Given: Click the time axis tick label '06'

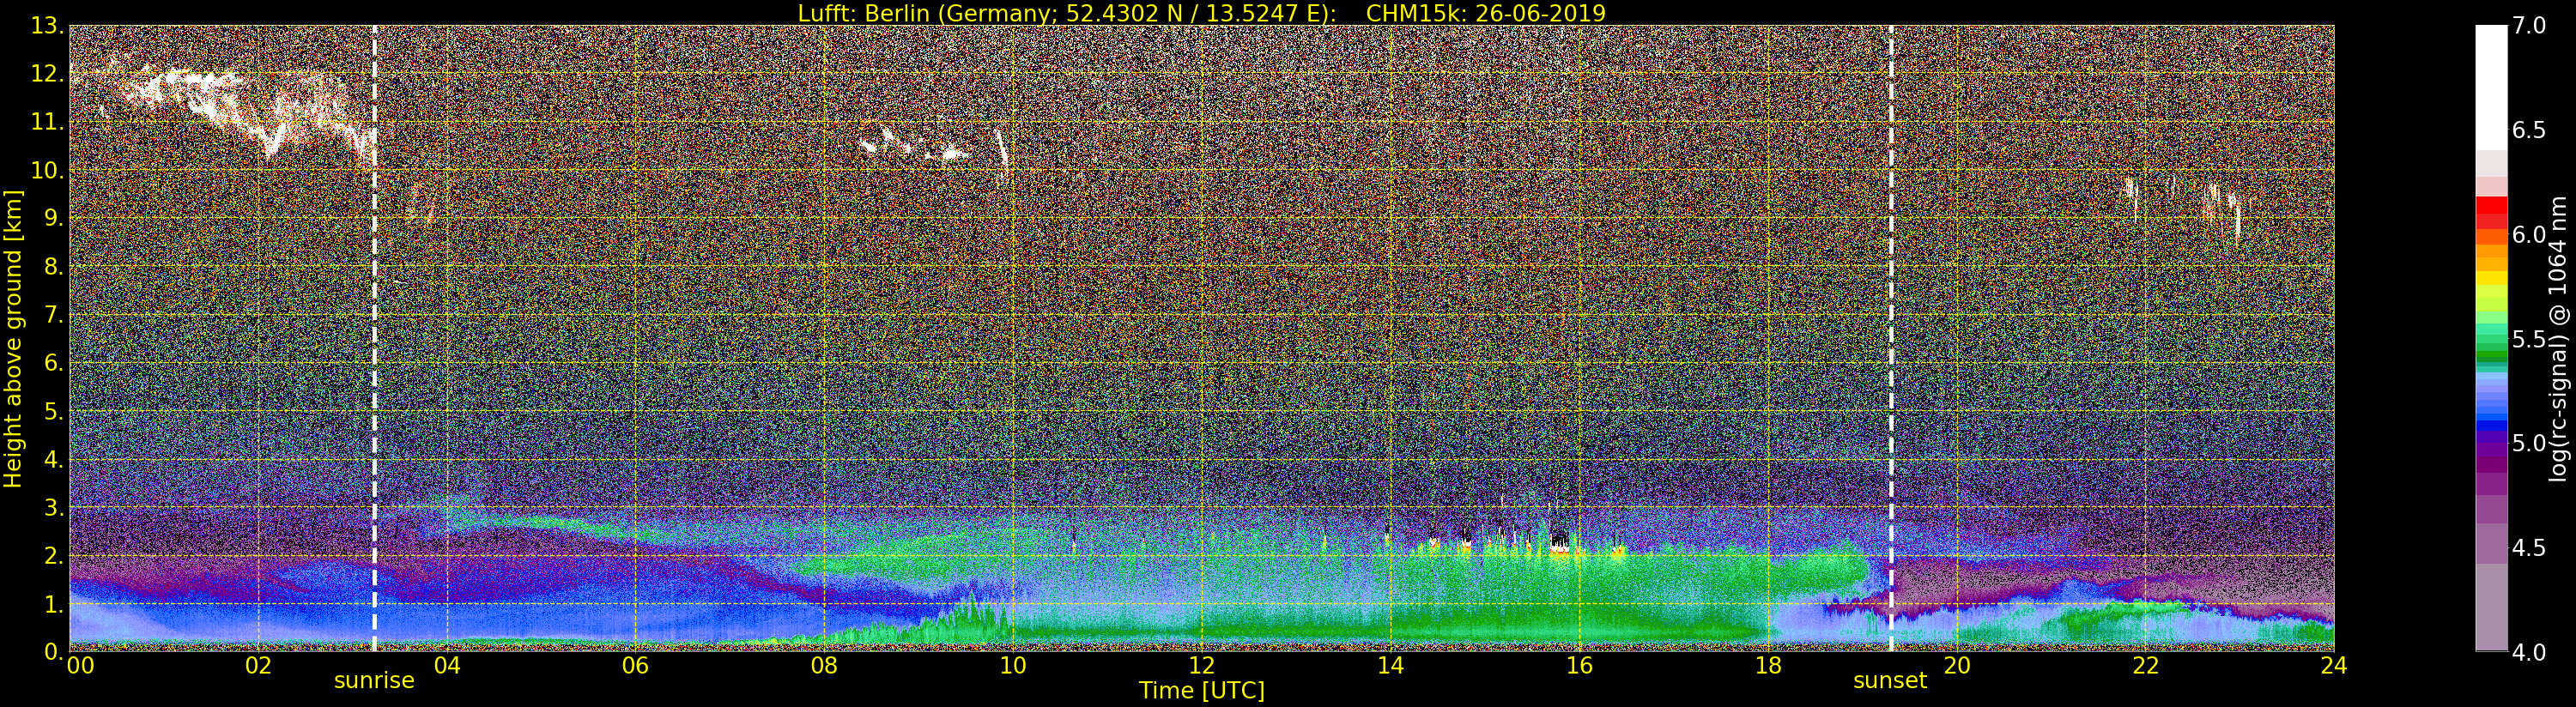Looking at the screenshot, I should pos(635,665).
